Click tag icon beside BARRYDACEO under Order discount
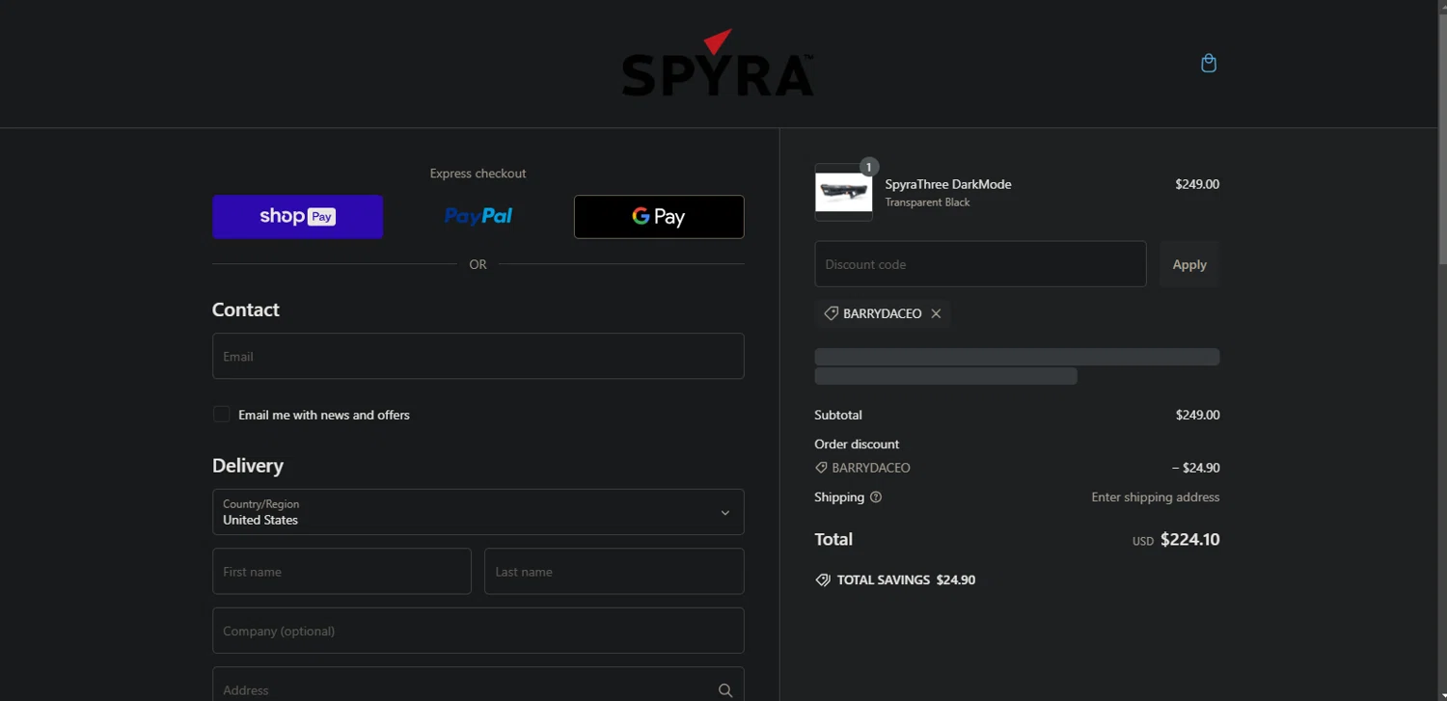Image resolution: width=1447 pixels, height=701 pixels. click(x=821, y=468)
